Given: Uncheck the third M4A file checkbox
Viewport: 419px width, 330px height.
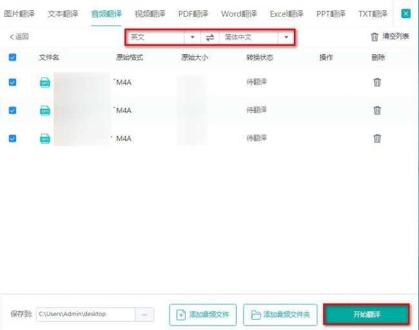Looking at the screenshot, I should [12, 138].
